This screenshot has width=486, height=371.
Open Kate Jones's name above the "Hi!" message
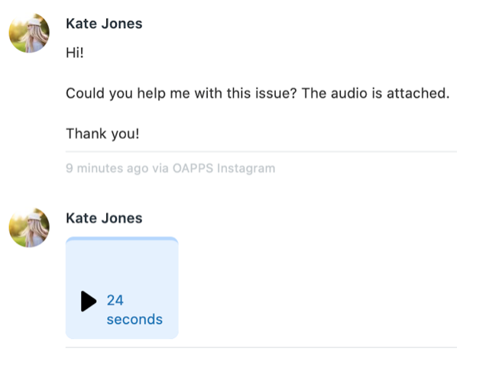tap(104, 24)
